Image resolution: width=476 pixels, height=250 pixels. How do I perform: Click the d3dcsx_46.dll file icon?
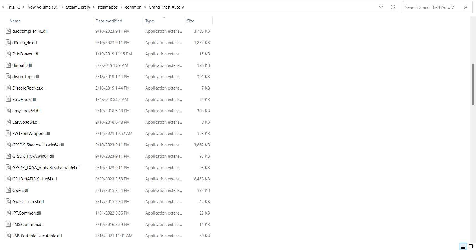[8, 42]
